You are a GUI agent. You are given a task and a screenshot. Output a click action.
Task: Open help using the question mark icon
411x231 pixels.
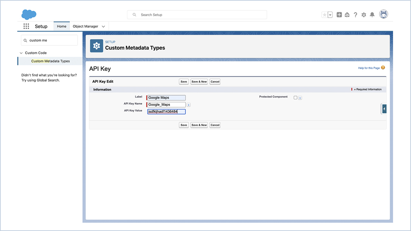355,15
